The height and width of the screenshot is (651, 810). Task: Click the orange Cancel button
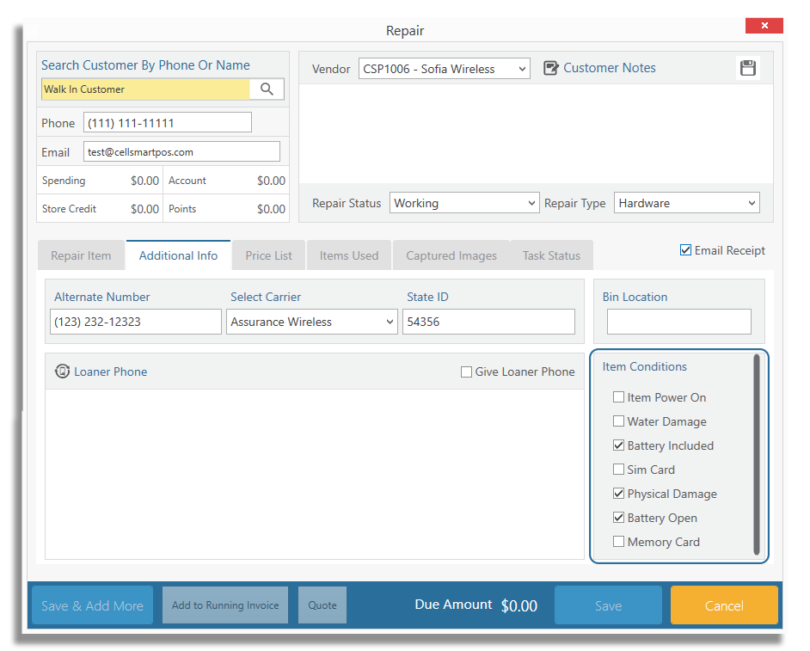pos(724,605)
